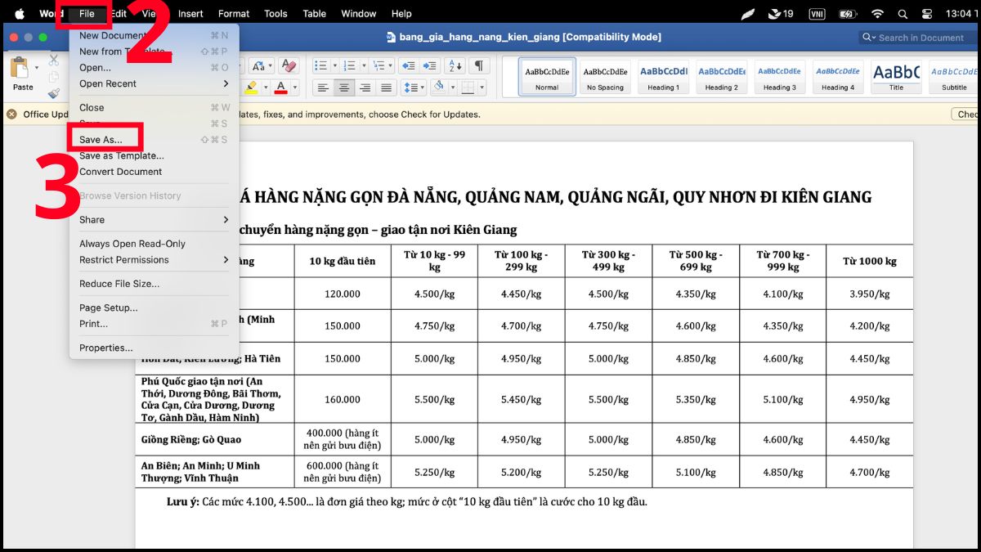Toggle align text right
Image resolution: width=981 pixels, height=552 pixels.
[365, 88]
